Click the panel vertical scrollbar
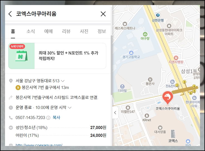Viewport: 205px width, 151px height. coord(111,65)
